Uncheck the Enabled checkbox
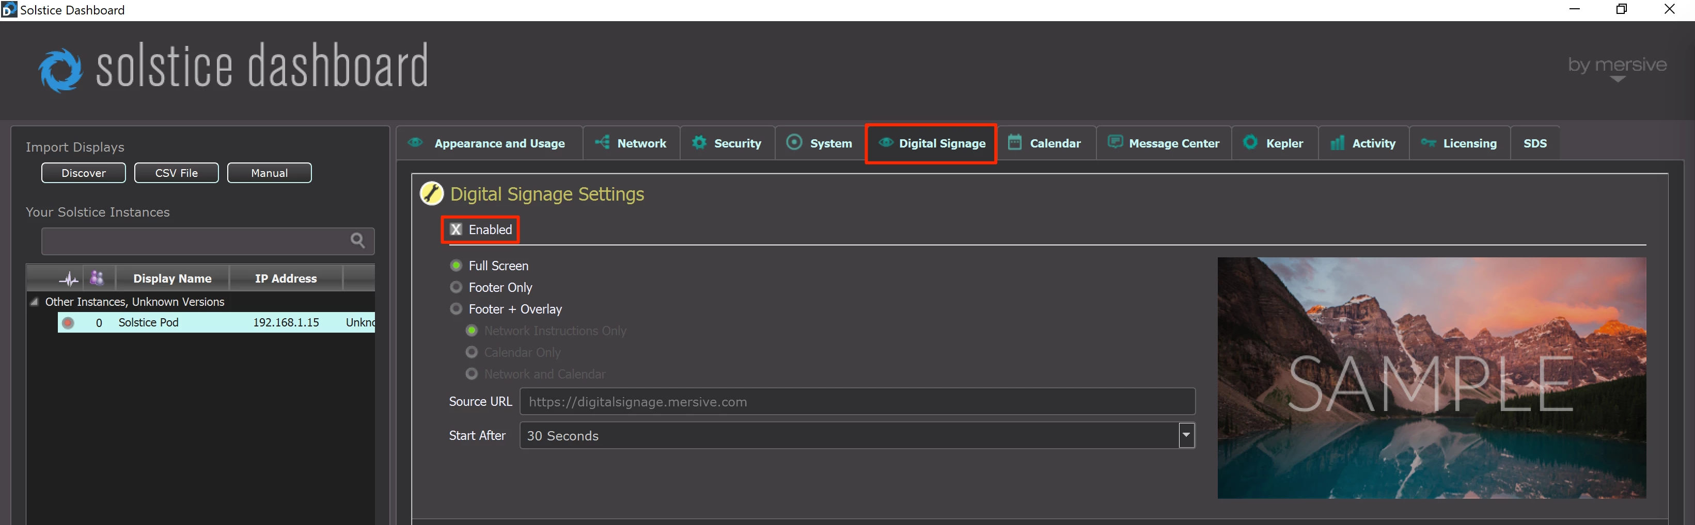Screen dimensions: 1695x525 click(x=456, y=229)
